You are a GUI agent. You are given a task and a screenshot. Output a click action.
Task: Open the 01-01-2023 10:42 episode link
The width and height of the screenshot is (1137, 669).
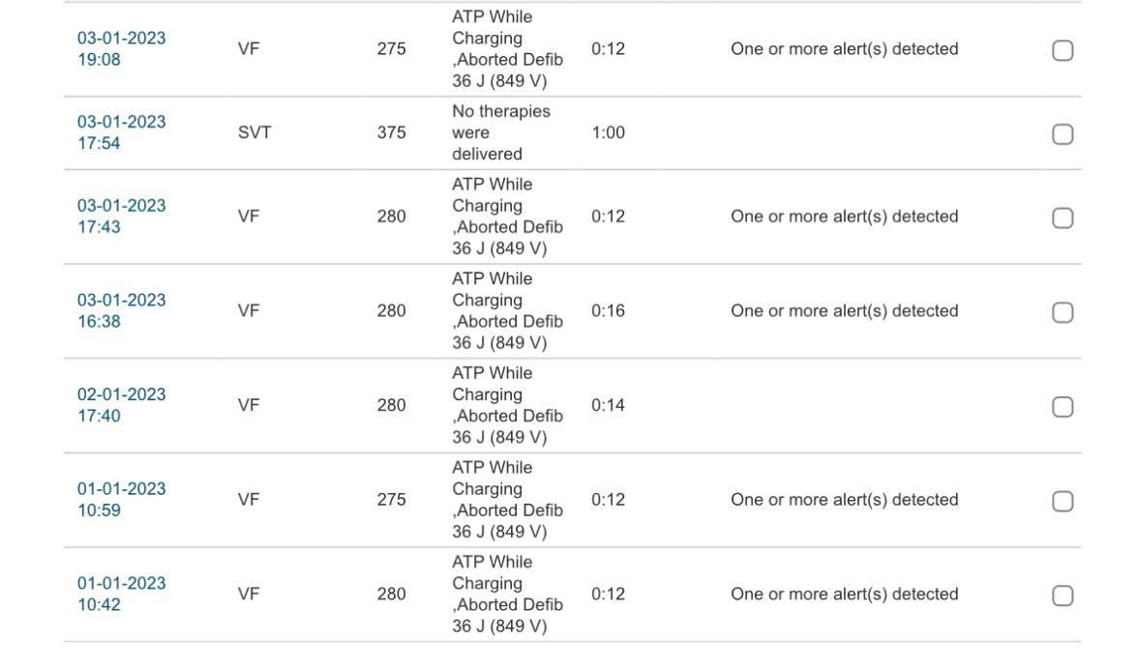[x=121, y=594]
